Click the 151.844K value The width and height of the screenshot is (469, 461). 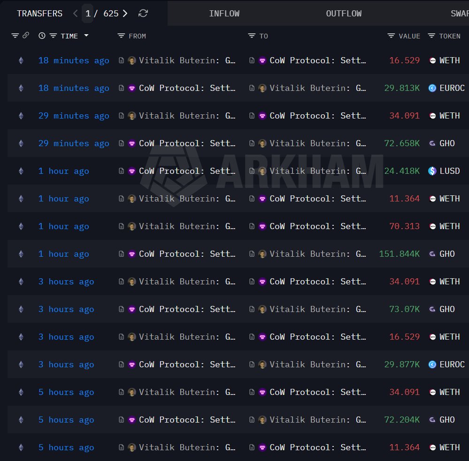point(400,254)
